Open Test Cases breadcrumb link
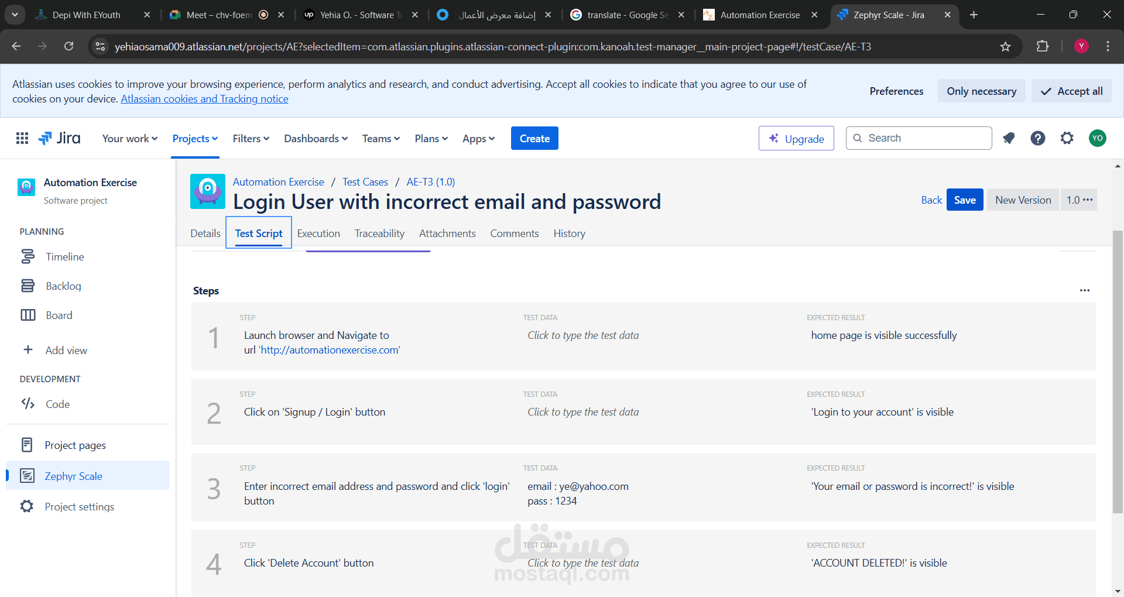1124x597 pixels. click(365, 182)
